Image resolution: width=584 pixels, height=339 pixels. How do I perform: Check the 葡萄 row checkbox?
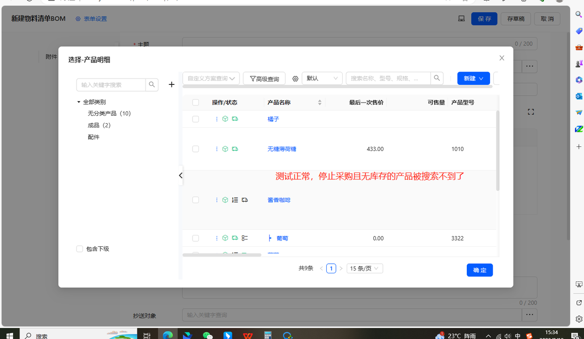coord(196,238)
